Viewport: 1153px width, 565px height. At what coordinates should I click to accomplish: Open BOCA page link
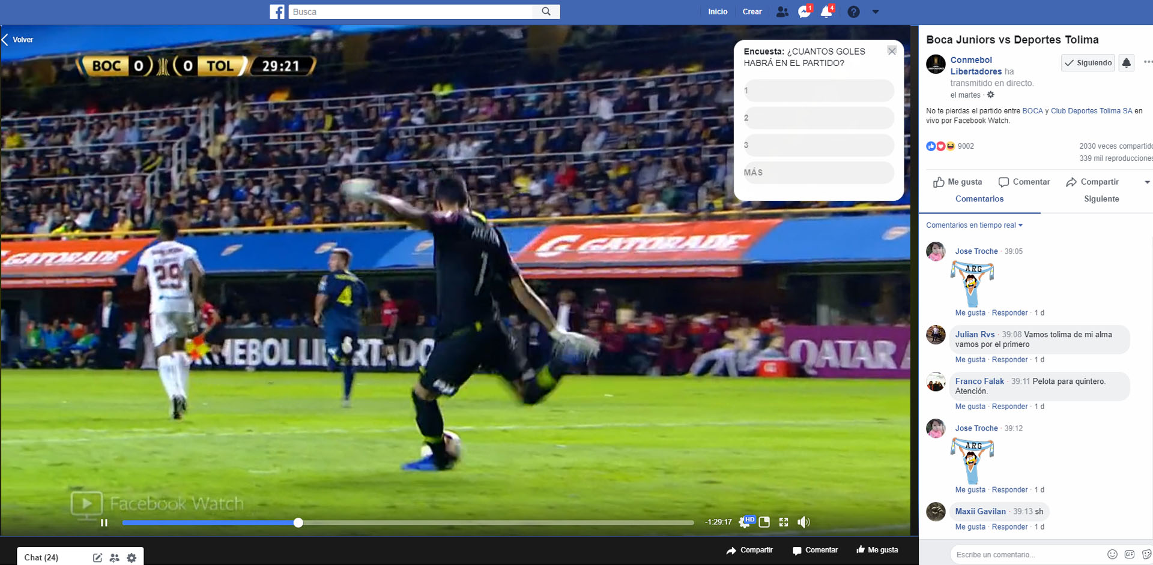click(x=1032, y=111)
